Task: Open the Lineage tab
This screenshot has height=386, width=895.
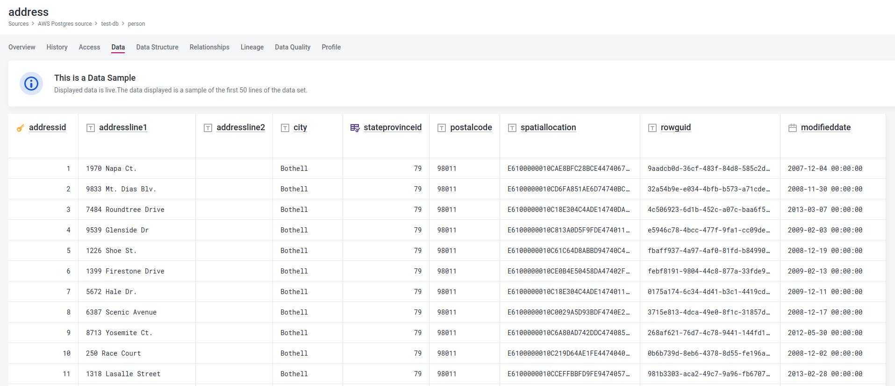Action: (x=252, y=47)
